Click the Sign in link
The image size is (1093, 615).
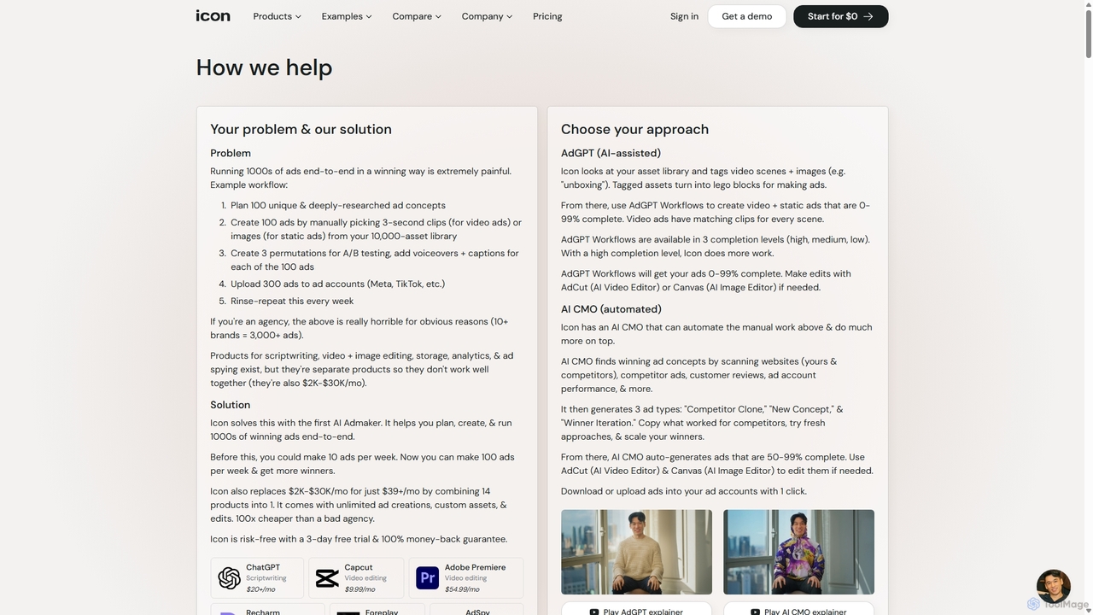684,16
